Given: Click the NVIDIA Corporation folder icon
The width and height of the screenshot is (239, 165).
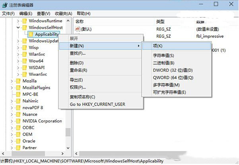Looking at the screenshot, I should pos(18,121).
